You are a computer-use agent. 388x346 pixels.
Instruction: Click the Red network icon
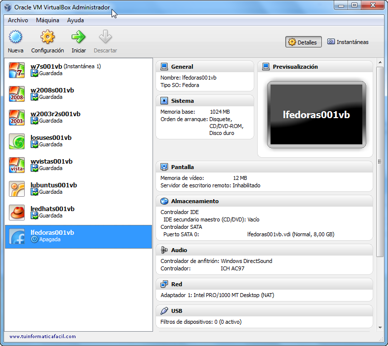click(164, 284)
